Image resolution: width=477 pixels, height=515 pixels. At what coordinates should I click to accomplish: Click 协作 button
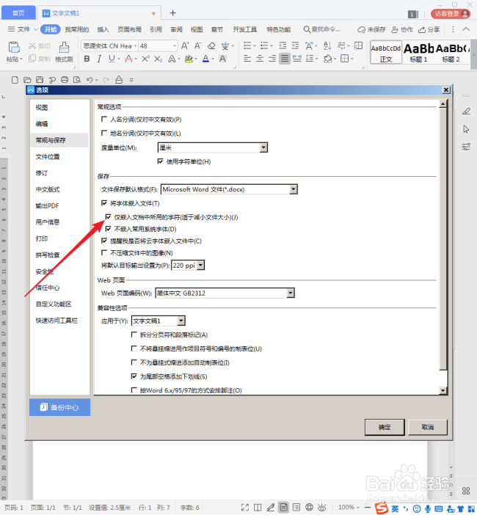pyautogui.click(x=402, y=29)
